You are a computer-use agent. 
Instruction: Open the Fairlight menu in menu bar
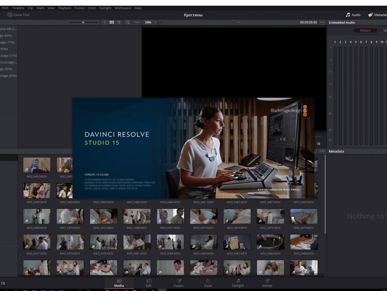click(105, 8)
